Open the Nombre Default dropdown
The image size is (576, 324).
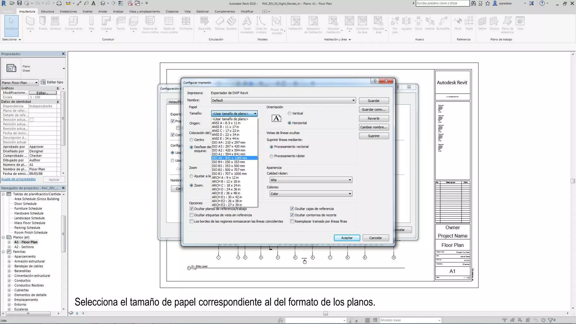coord(283,100)
